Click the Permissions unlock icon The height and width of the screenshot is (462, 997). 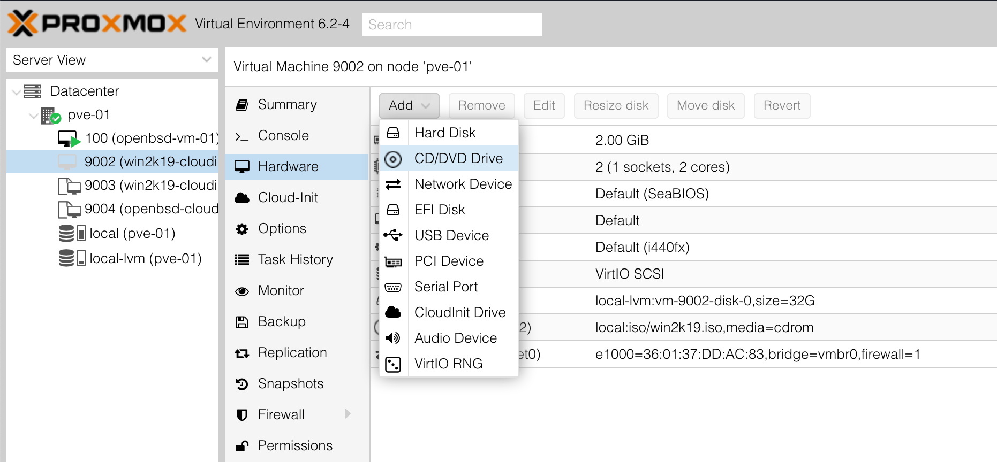coord(242,445)
